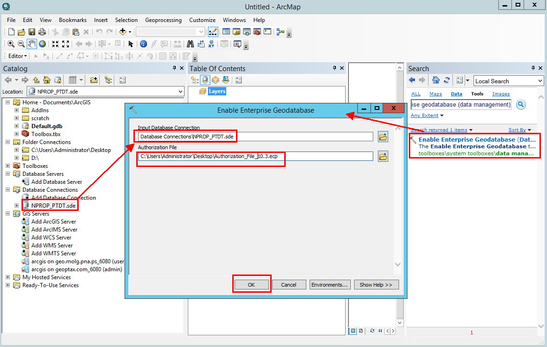Click the Find binoculars icon
The image size is (547, 347).
point(190,44)
